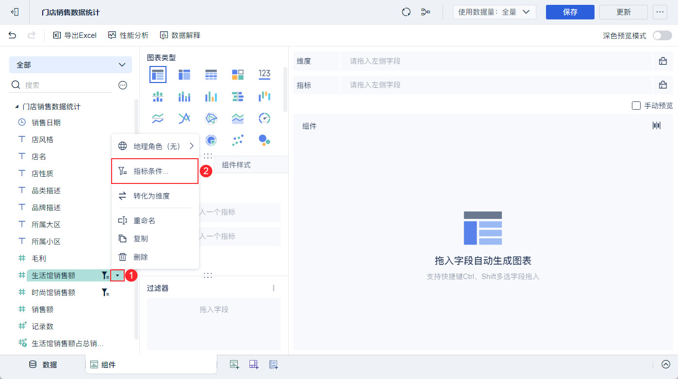Select the gauge chart type
Screen dimensions: 678x379
[x=265, y=118]
